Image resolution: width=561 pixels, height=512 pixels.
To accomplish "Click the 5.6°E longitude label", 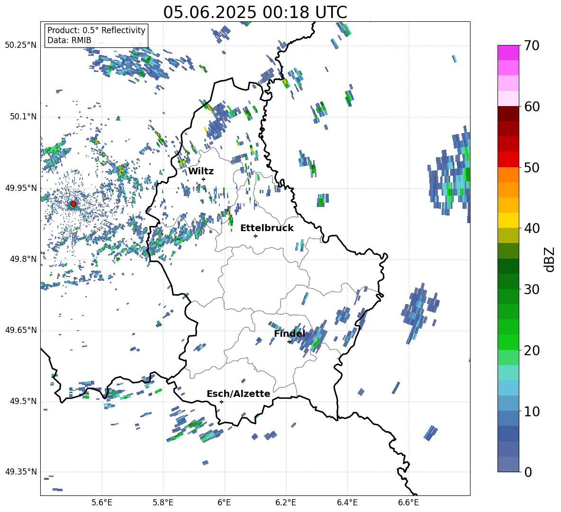I will [102, 503].
